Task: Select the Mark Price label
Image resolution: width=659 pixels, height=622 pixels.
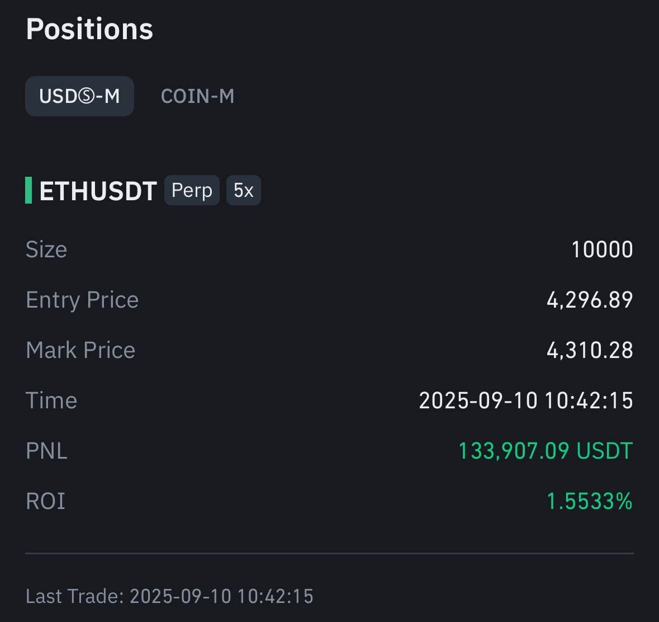Action: click(80, 350)
